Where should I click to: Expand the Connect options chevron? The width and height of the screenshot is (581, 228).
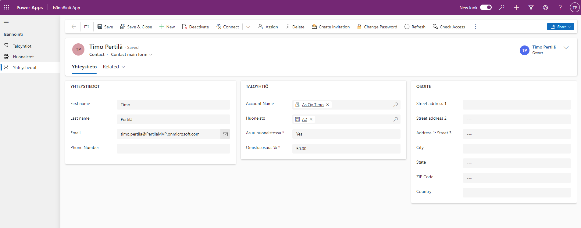pos(248,27)
